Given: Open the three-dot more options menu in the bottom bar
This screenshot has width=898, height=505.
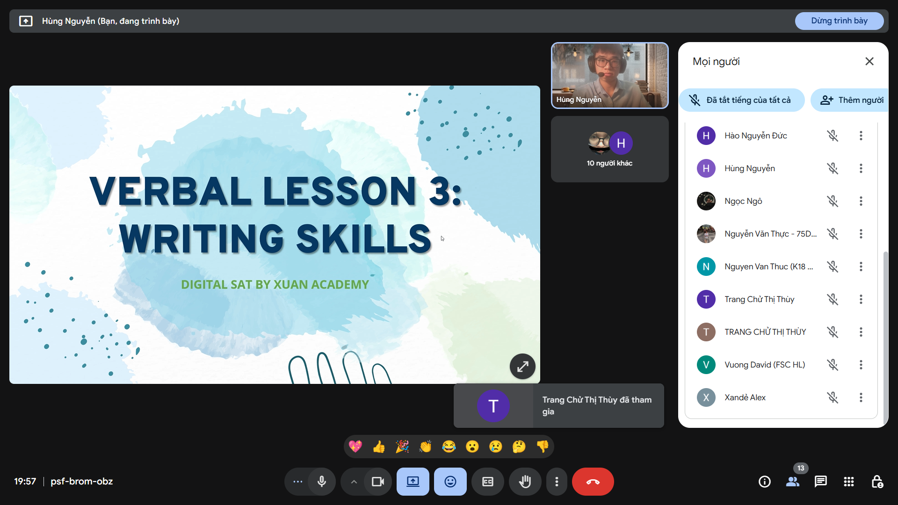Looking at the screenshot, I should 556,482.
